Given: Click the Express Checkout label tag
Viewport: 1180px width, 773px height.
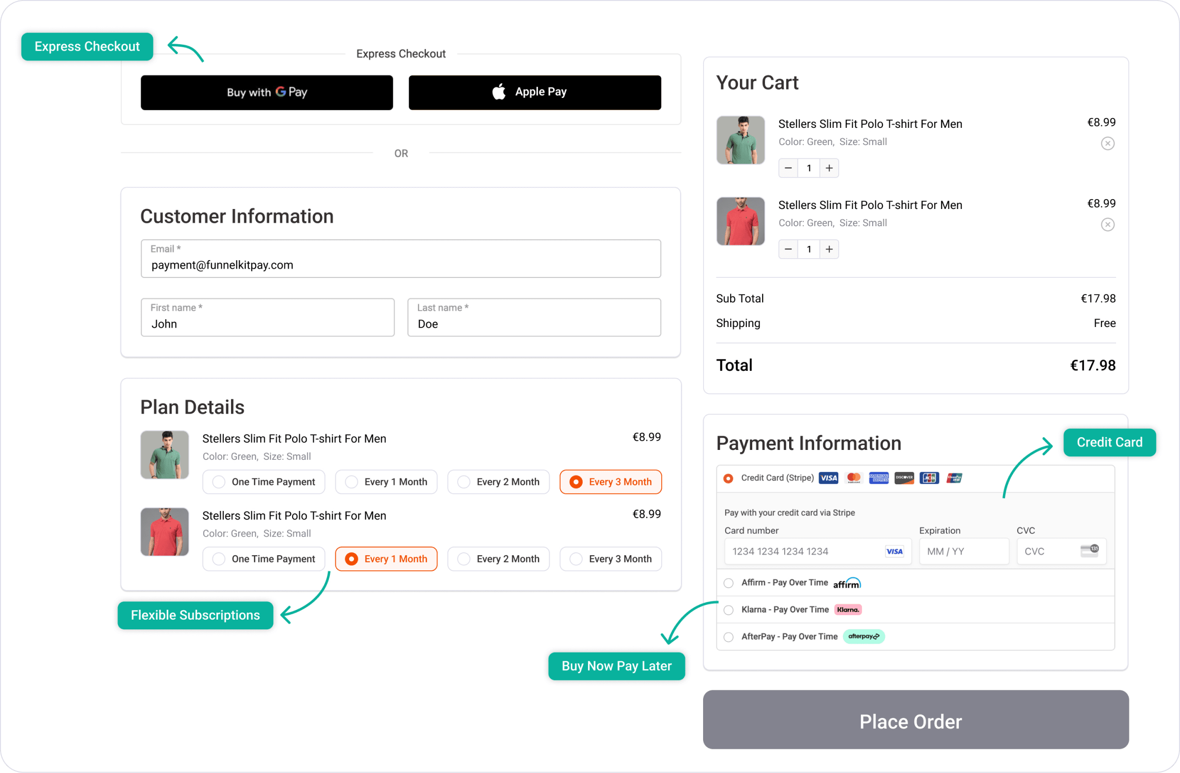Looking at the screenshot, I should [x=87, y=46].
